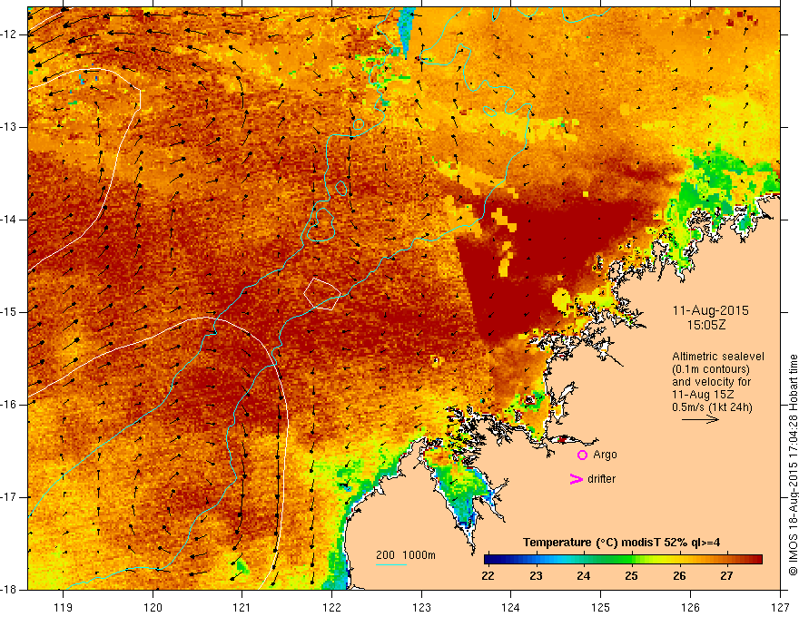The width and height of the screenshot is (799, 617).
Task: Click the 'drifter' legend label
Action: [x=601, y=479]
